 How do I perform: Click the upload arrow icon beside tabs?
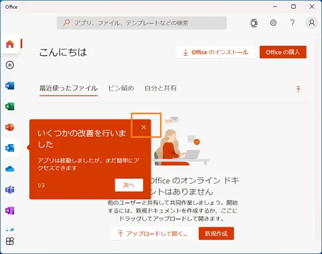click(298, 89)
